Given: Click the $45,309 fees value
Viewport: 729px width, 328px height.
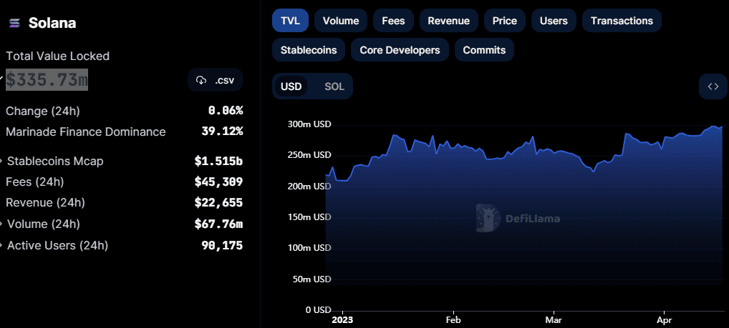Looking at the screenshot, I should [x=218, y=182].
